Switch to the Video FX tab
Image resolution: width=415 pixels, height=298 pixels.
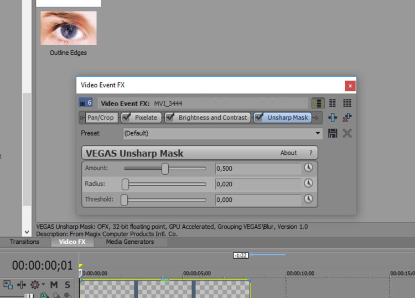coord(72,242)
